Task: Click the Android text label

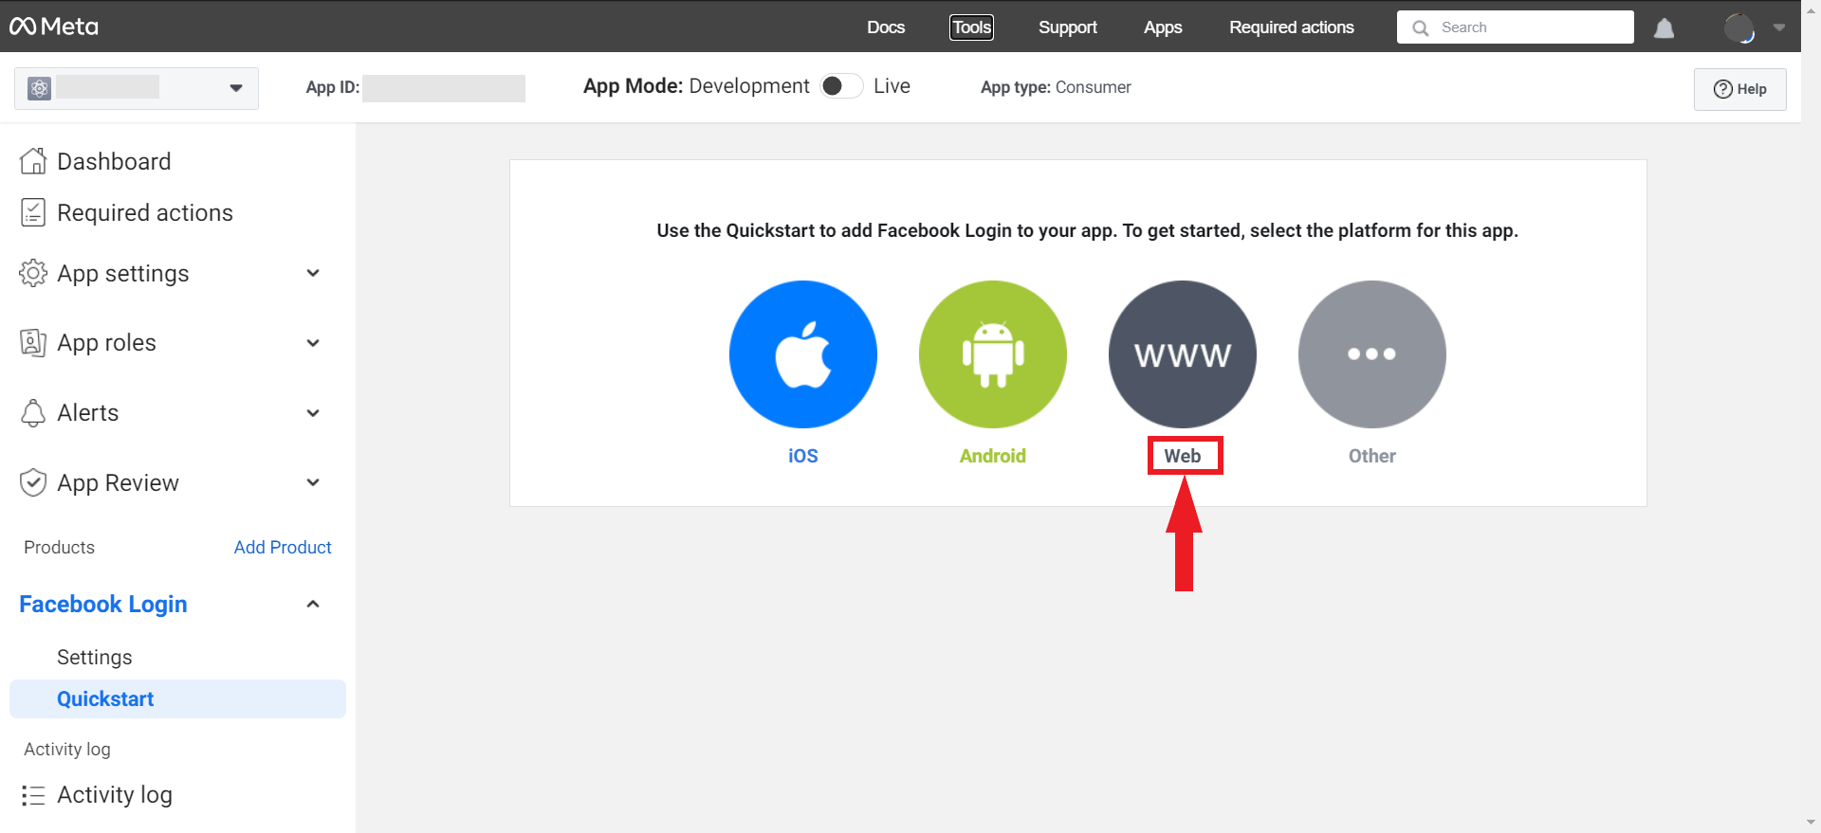Action: click(993, 456)
